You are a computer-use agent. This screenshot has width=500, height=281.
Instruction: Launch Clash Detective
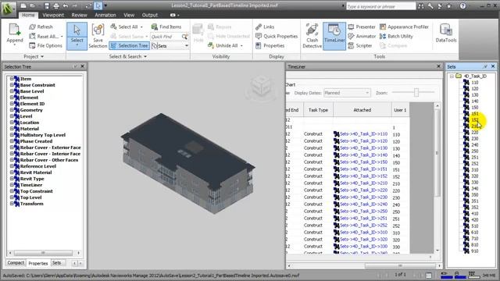312,36
